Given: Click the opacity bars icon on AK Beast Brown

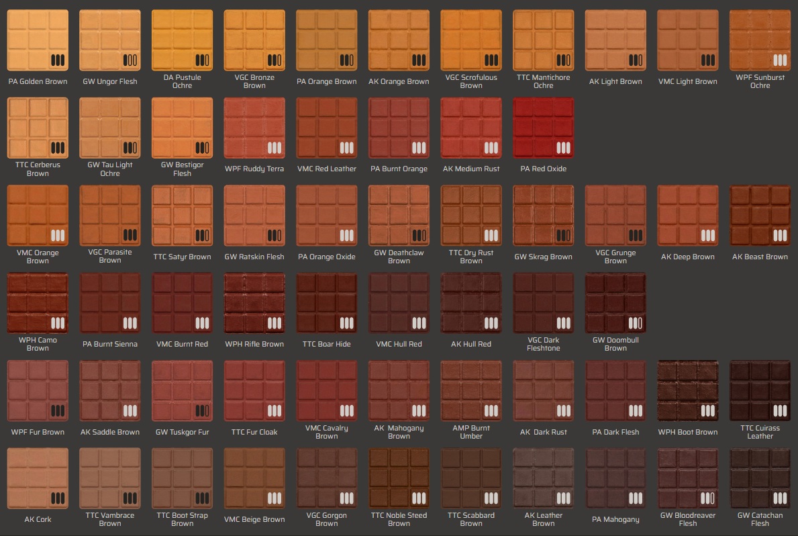Looking at the screenshot, I should [x=780, y=235].
